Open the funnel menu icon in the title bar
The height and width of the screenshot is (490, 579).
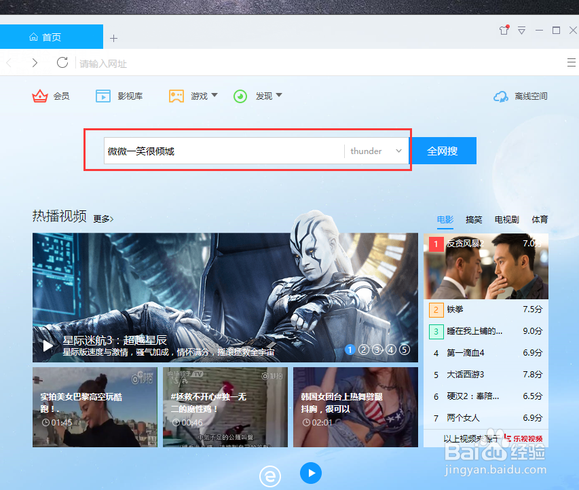[521, 31]
